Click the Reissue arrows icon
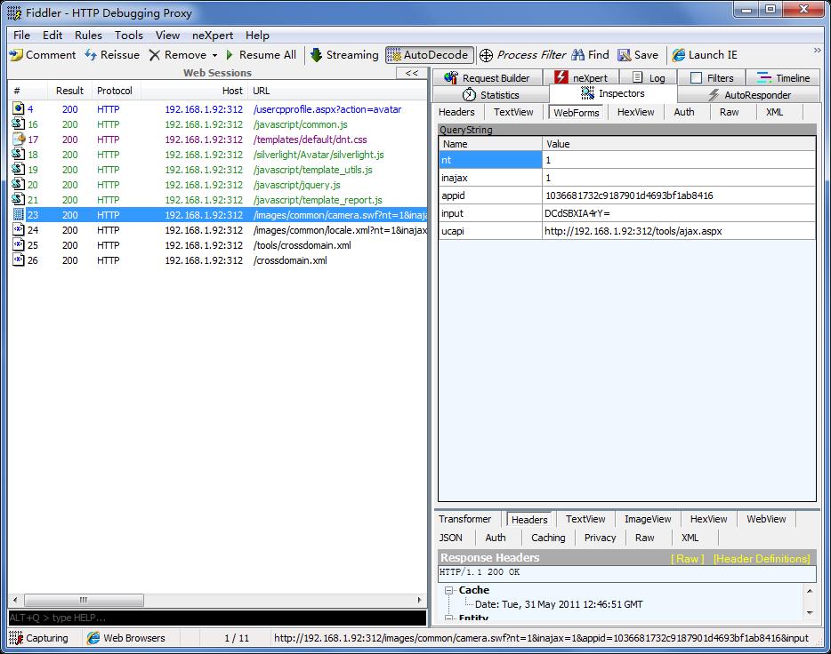 click(x=91, y=55)
